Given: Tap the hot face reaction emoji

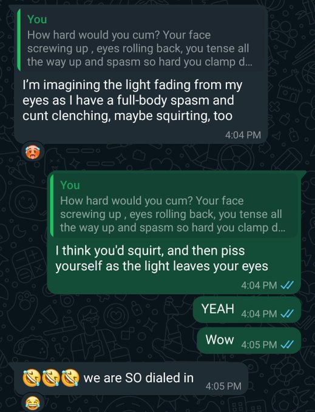Looking at the screenshot, I should pos(33,152).
